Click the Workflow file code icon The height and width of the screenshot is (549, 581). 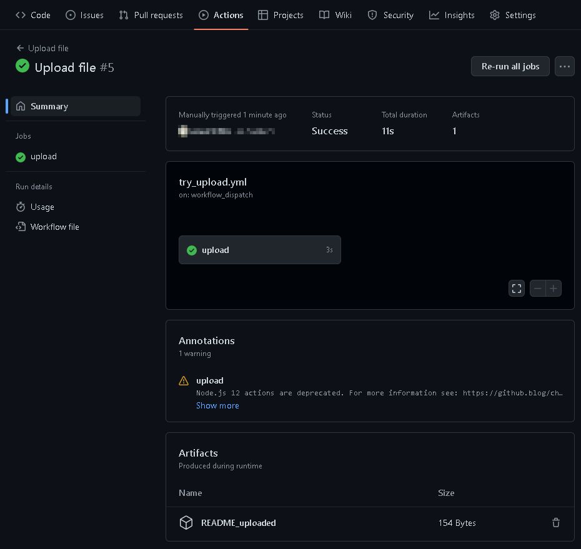[21, 227]
